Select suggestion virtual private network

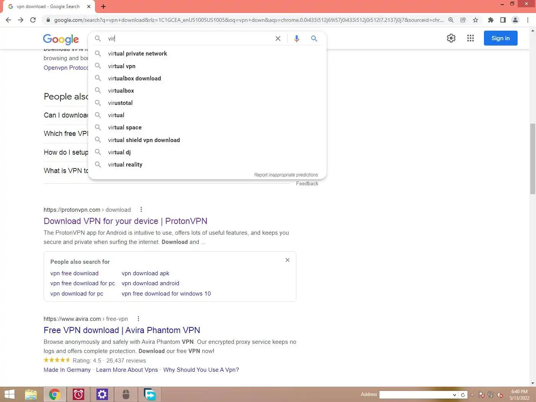coord(207,54)
